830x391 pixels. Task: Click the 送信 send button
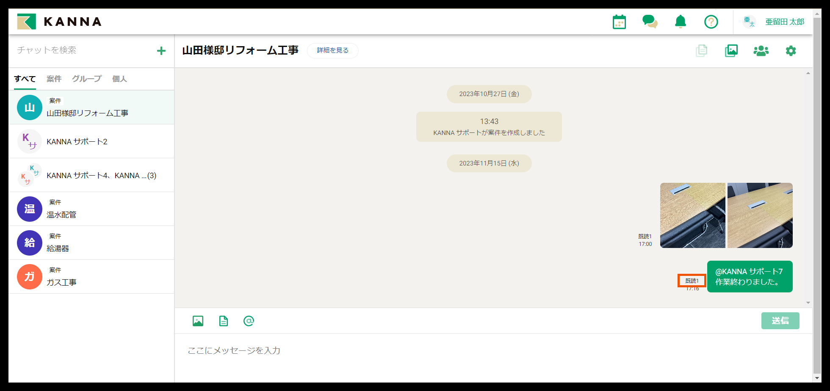[780, 321]
